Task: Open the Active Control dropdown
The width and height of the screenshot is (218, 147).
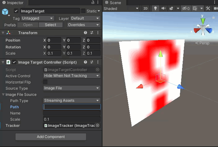Action: click(x=72, y=76)
